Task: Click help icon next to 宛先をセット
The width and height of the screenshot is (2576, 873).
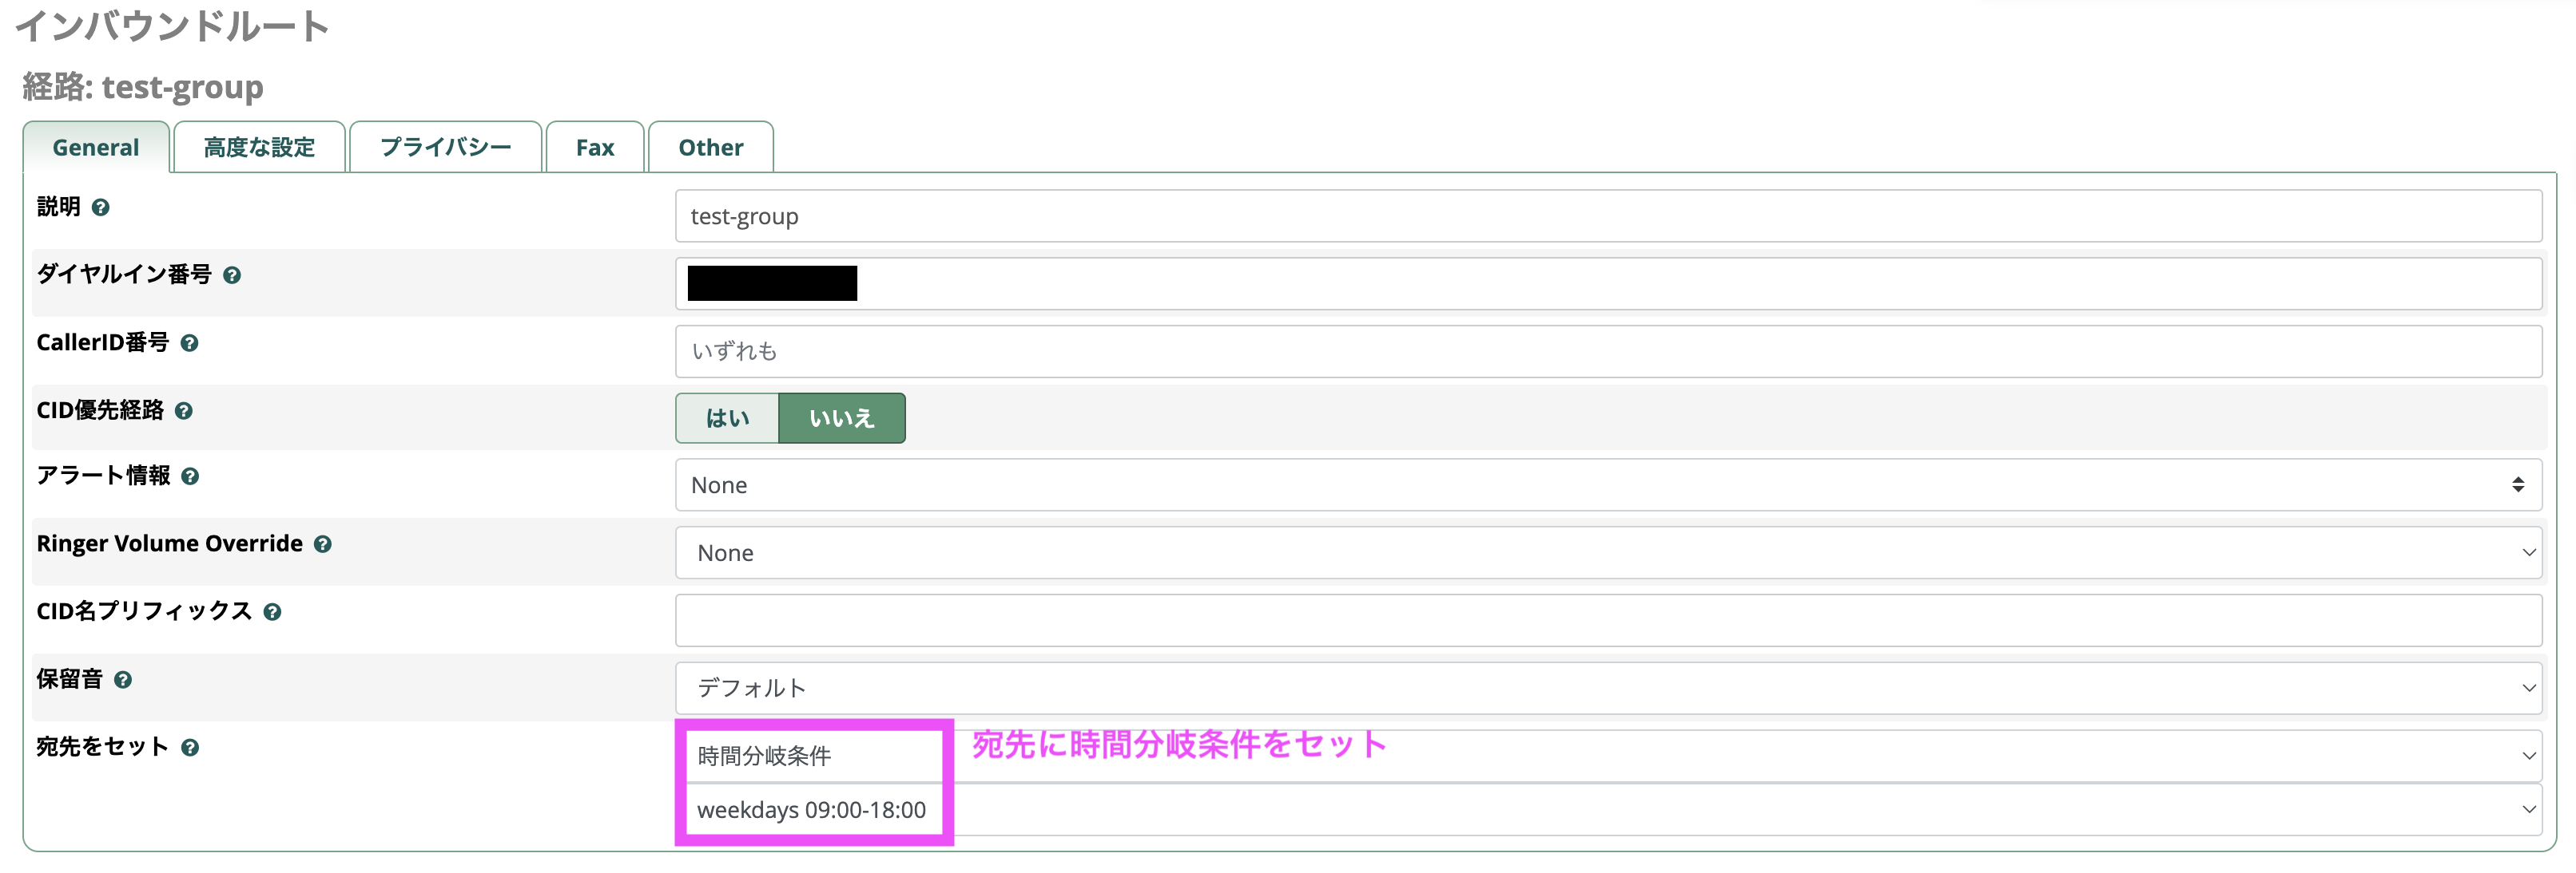Action: [190, 749]
